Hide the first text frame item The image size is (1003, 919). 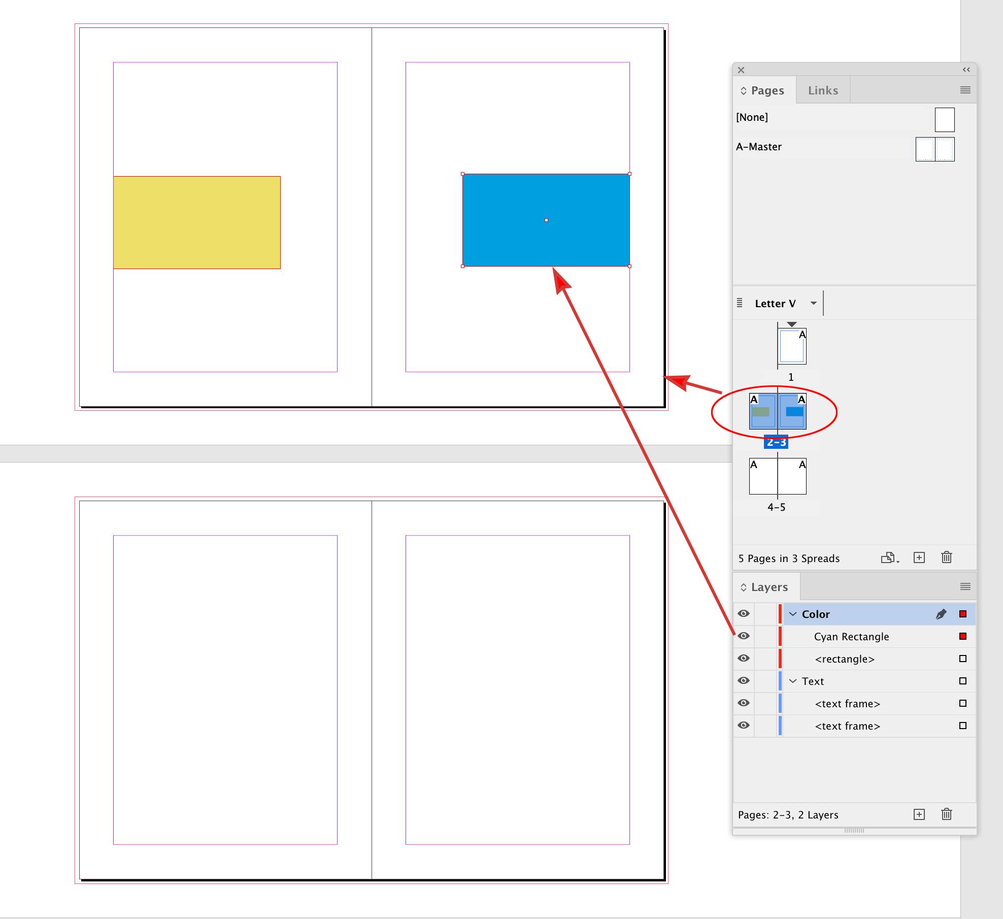pos(743,703)
